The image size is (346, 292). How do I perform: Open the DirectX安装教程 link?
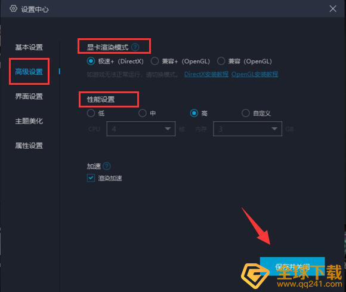pyautogui.click(x=206, y=74)
